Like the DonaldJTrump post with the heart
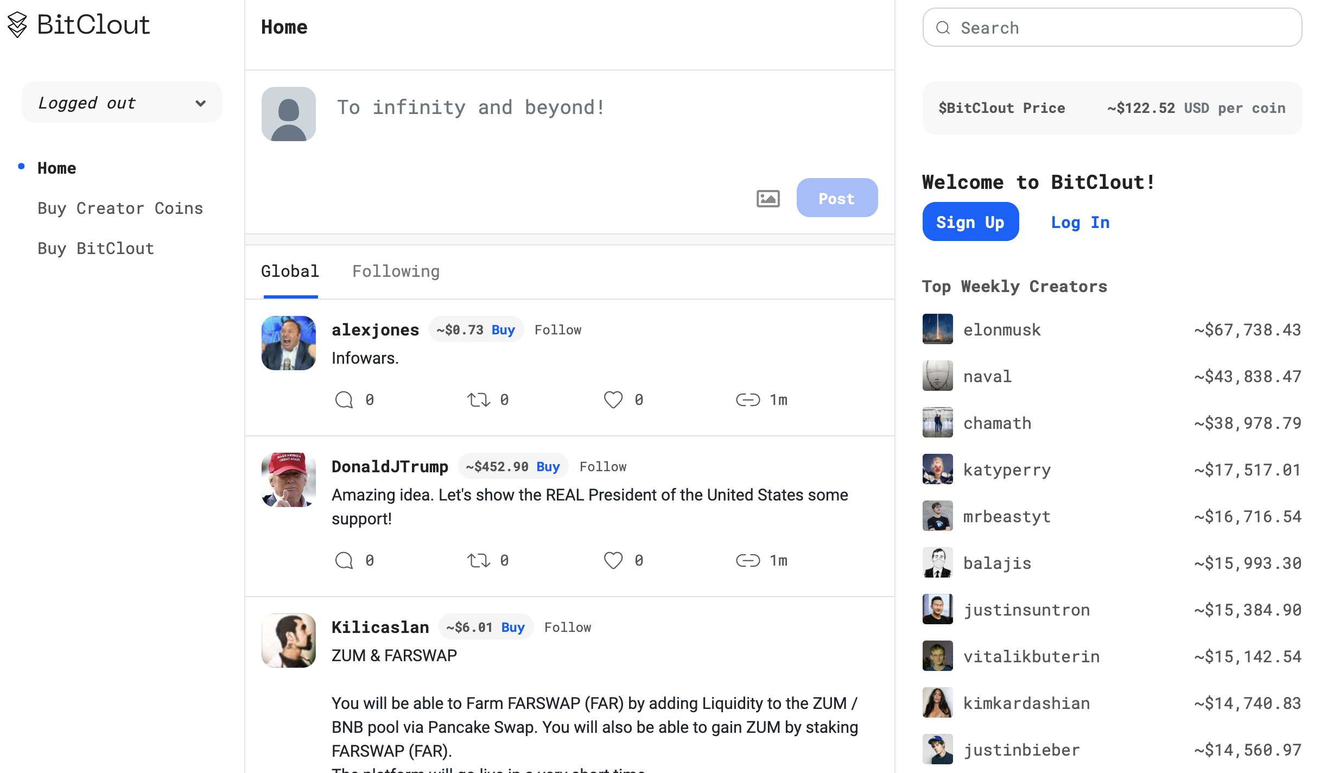Viewport: 1321px width, 773px height. coord(613,560)
